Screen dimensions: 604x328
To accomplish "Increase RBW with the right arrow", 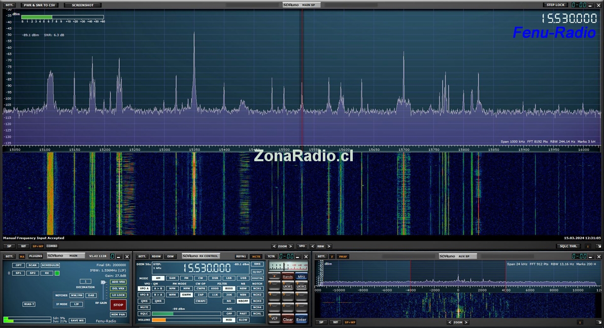I will (x=329, y=246).
